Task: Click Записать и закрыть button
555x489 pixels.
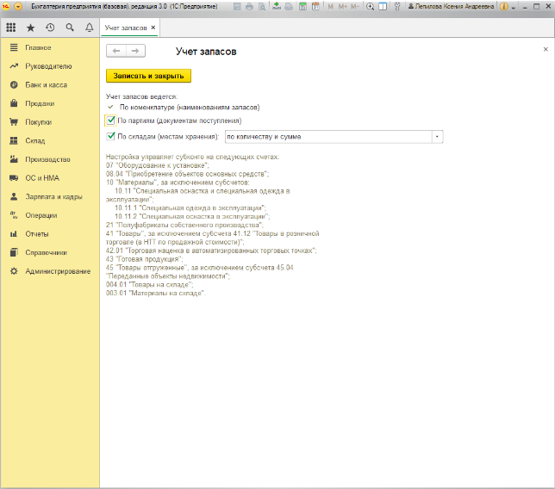Action: pos(148,76)
